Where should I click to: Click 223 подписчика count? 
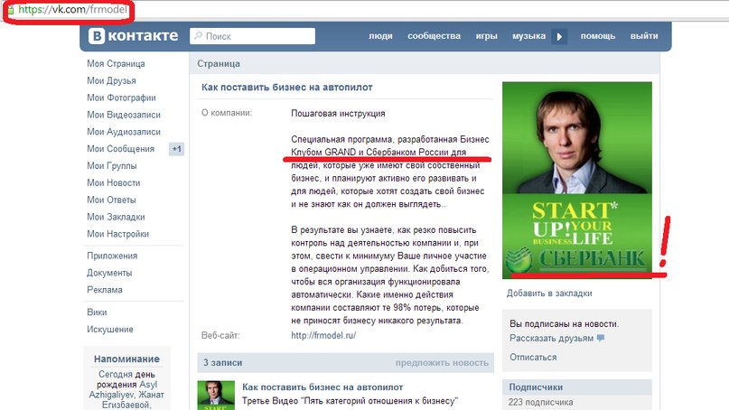click(540, 402)
